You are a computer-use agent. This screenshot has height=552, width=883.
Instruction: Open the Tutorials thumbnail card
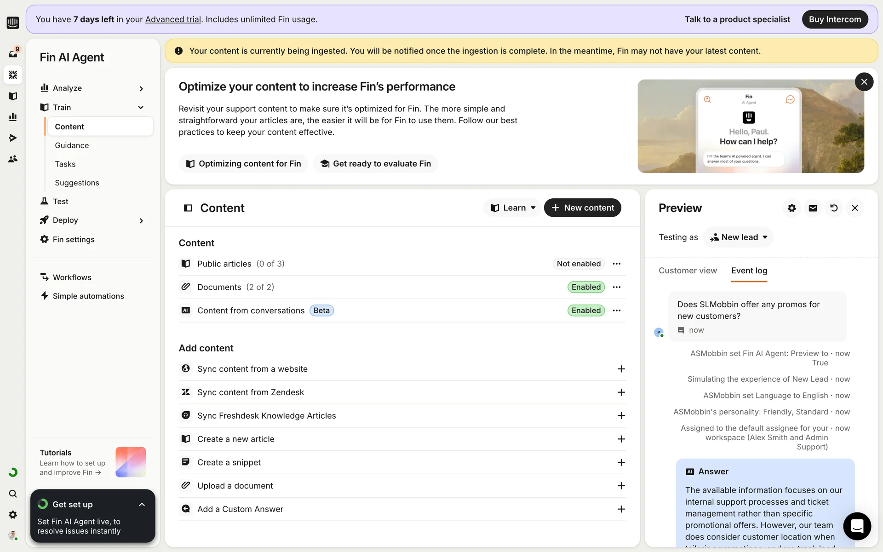pyautogui.click(x=131, y=462)
